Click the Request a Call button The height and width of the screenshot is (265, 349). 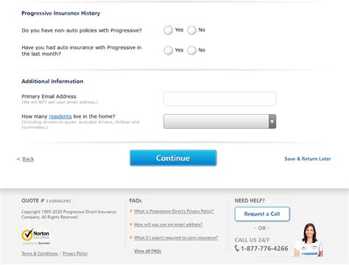[262, 214]
